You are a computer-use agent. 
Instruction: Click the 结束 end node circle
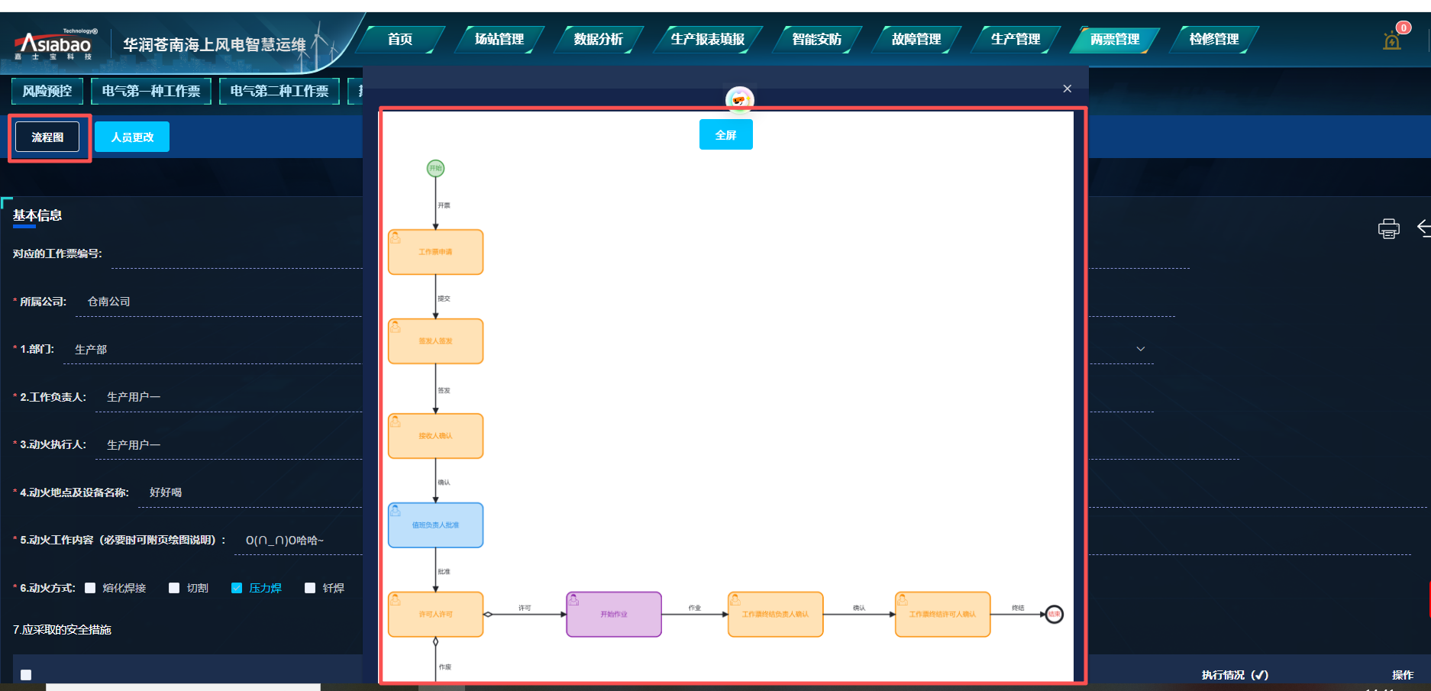point(1054,614)
